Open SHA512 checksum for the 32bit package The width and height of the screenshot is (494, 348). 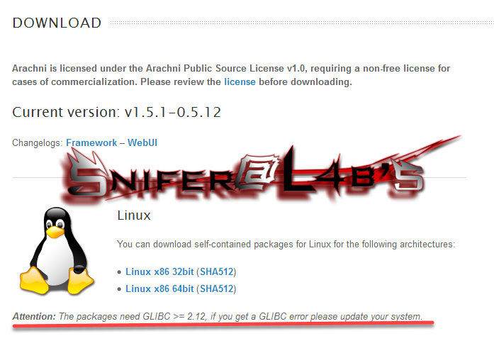click(x=216, y=271)
